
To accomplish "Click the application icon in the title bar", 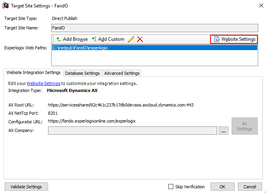I will point(5,5).
